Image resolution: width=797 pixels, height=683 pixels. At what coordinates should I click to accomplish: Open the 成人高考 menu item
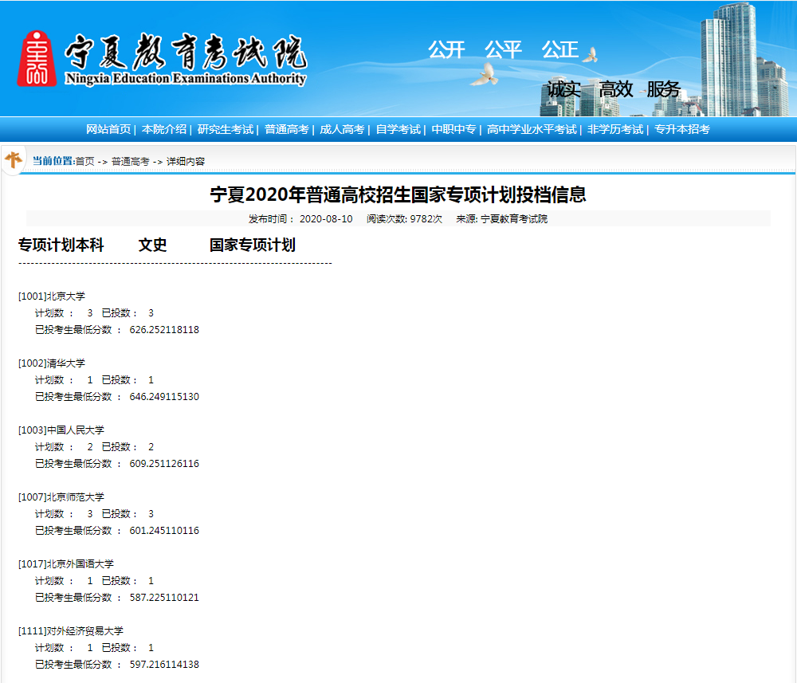click(342, 130)
